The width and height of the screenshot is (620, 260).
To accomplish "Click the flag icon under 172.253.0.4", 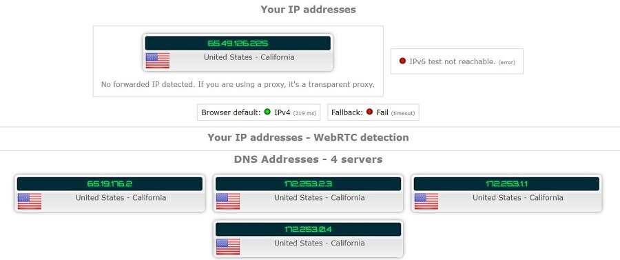I will tap(228, 246).
